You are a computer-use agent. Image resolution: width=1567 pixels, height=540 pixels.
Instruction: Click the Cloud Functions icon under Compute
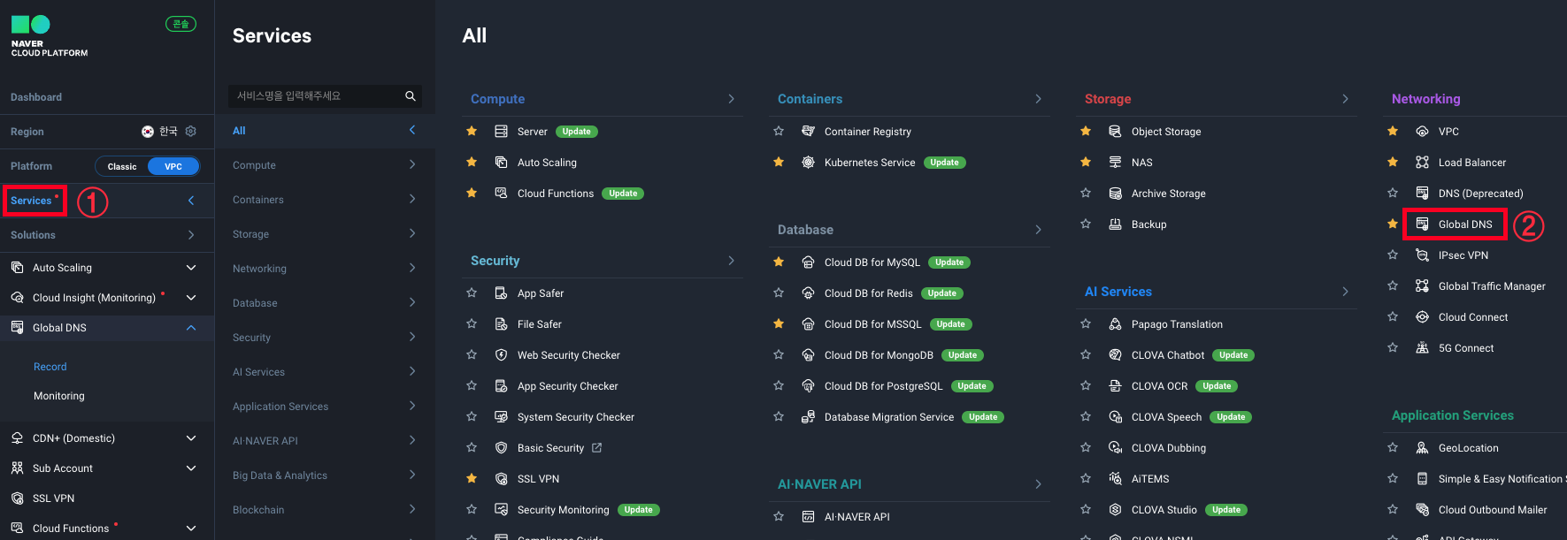point(501,193)
